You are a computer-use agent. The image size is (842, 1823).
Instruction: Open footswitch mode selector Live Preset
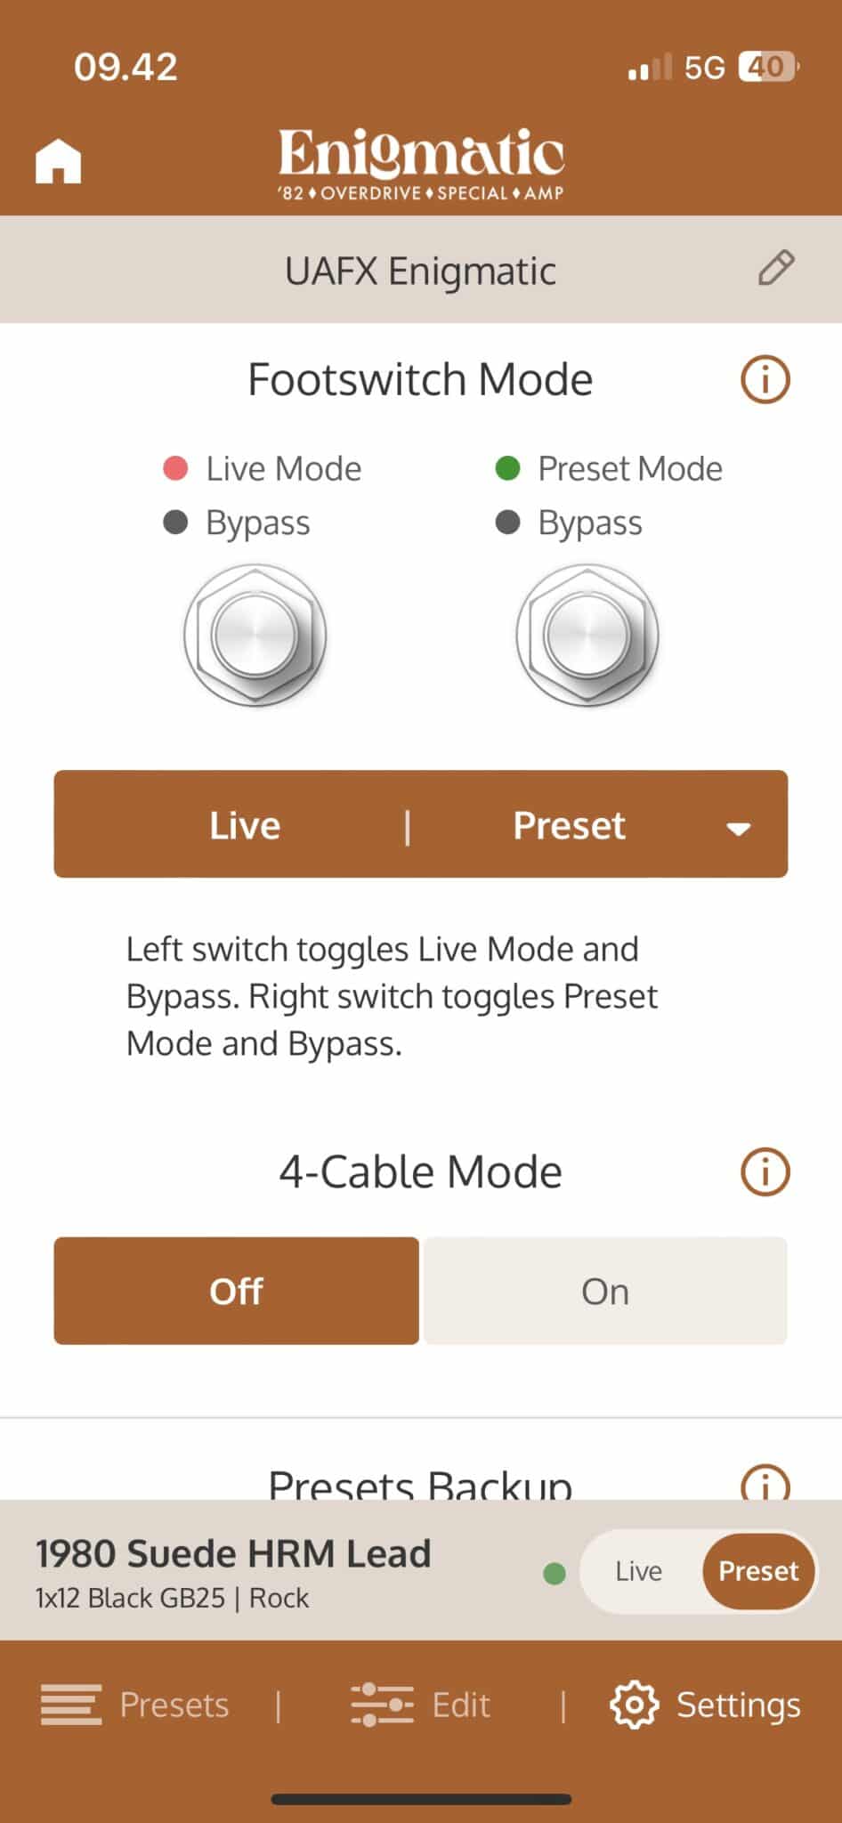tap(421, 824)
